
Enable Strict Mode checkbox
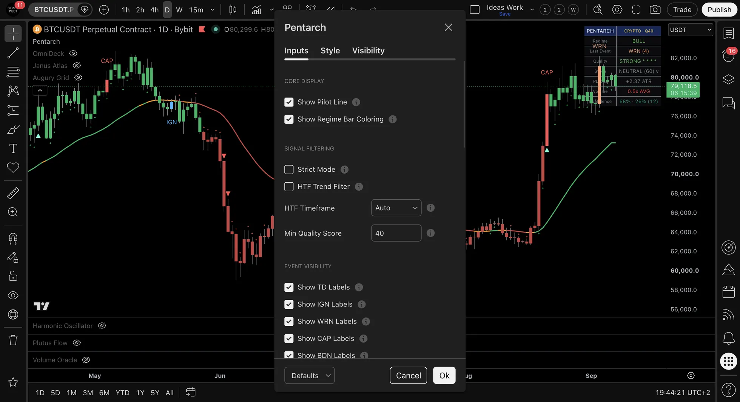289,169
